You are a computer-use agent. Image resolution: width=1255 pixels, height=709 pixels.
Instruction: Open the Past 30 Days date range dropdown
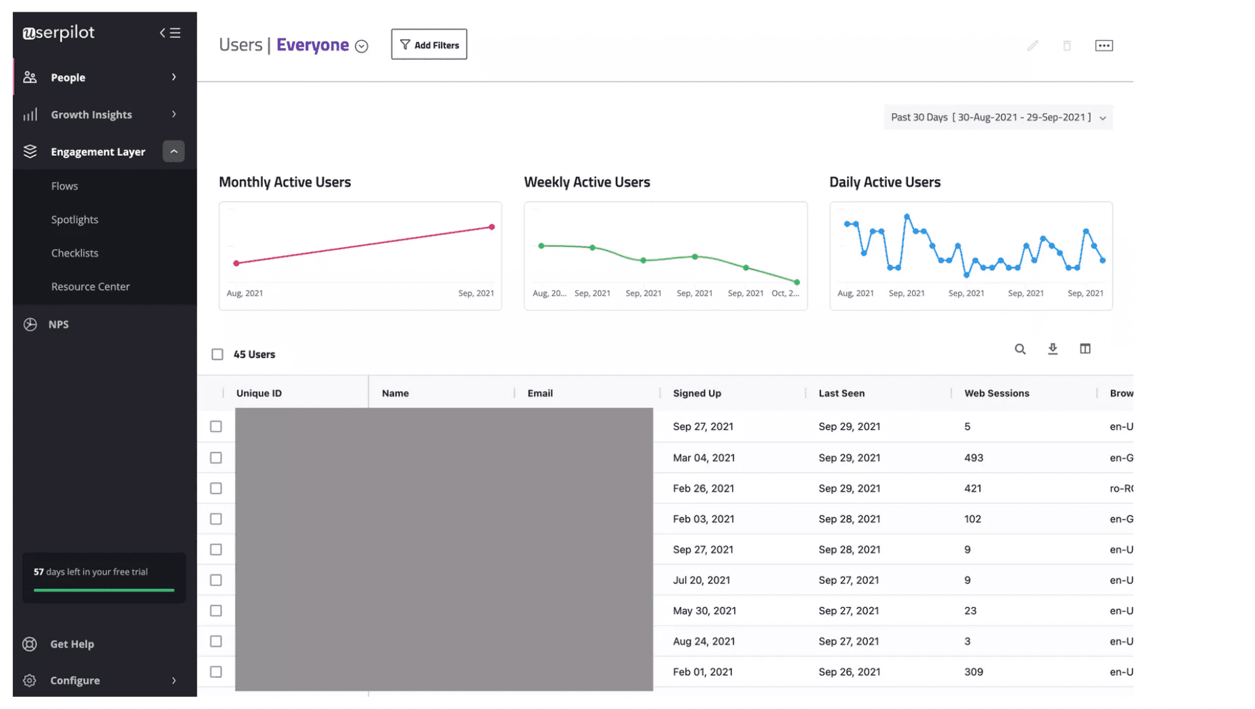click(x=998, y=117)
